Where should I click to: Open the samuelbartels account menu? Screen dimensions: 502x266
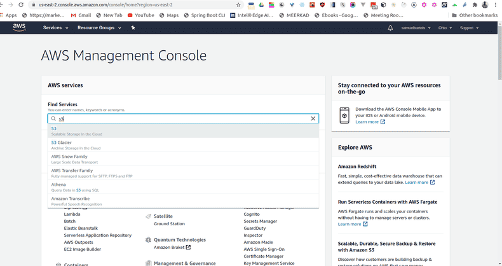416,28
